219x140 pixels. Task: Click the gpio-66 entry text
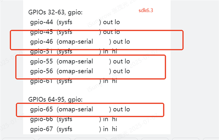[x=41, y=119]
